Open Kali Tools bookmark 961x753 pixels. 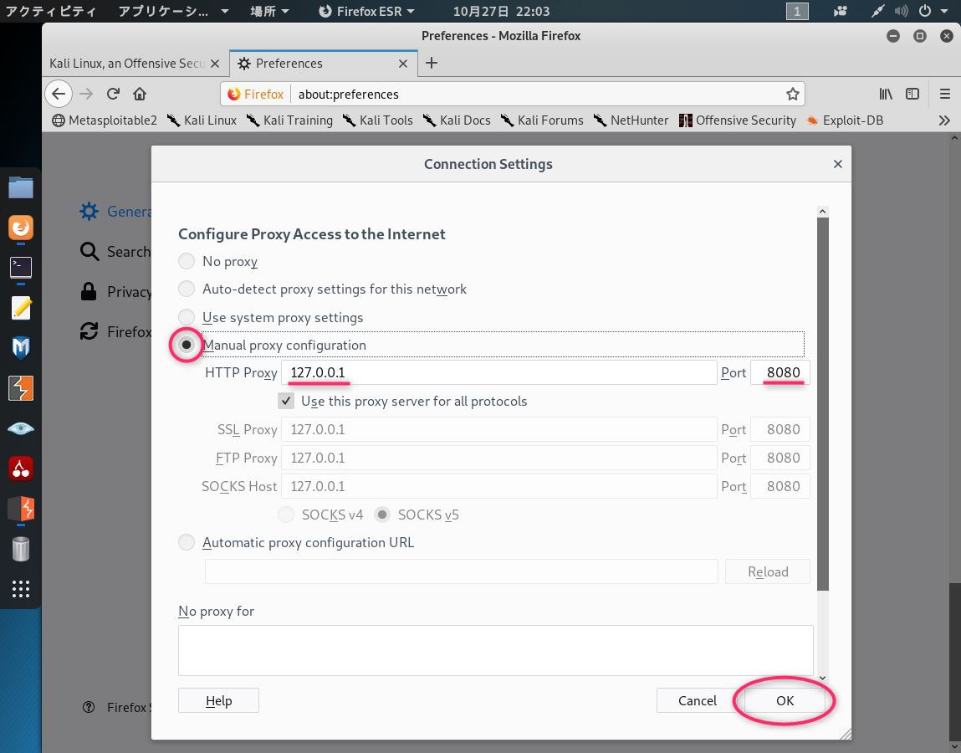tap(377, 120)
